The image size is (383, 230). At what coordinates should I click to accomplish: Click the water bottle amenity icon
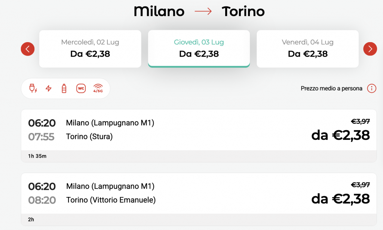pyautogui.click(x=64, y=88)
